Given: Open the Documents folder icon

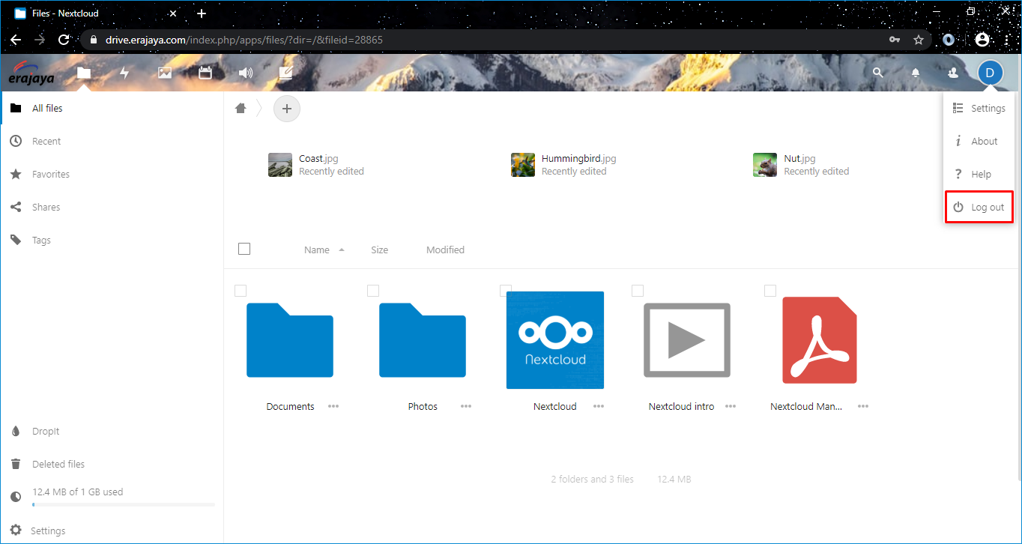Looking at the screenshot, I should pos(290,339).
